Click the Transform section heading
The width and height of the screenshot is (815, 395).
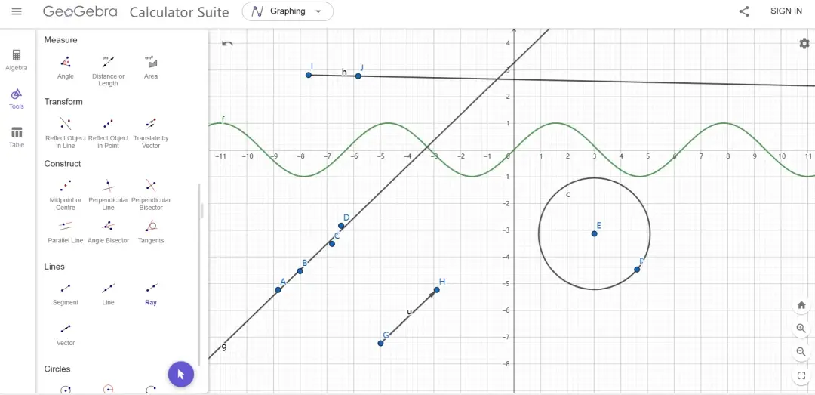(x=63, y=101)
